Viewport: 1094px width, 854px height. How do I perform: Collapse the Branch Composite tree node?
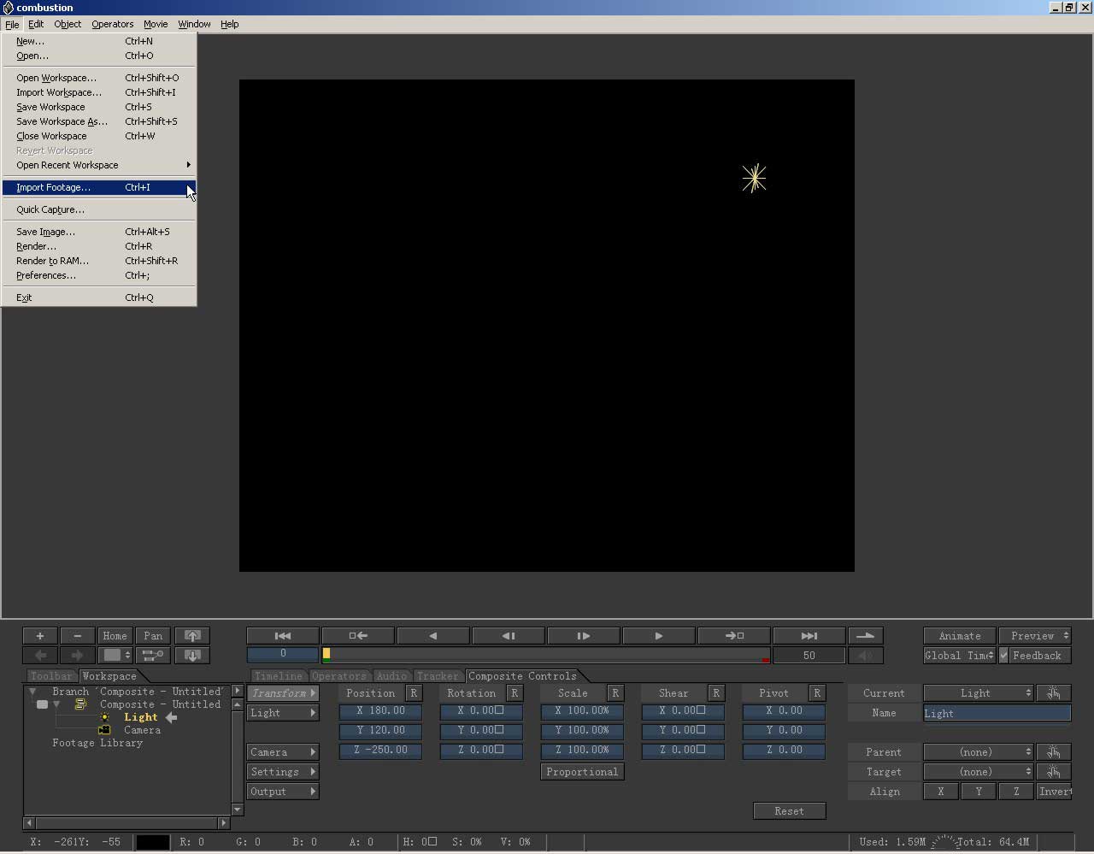point(32,692)
